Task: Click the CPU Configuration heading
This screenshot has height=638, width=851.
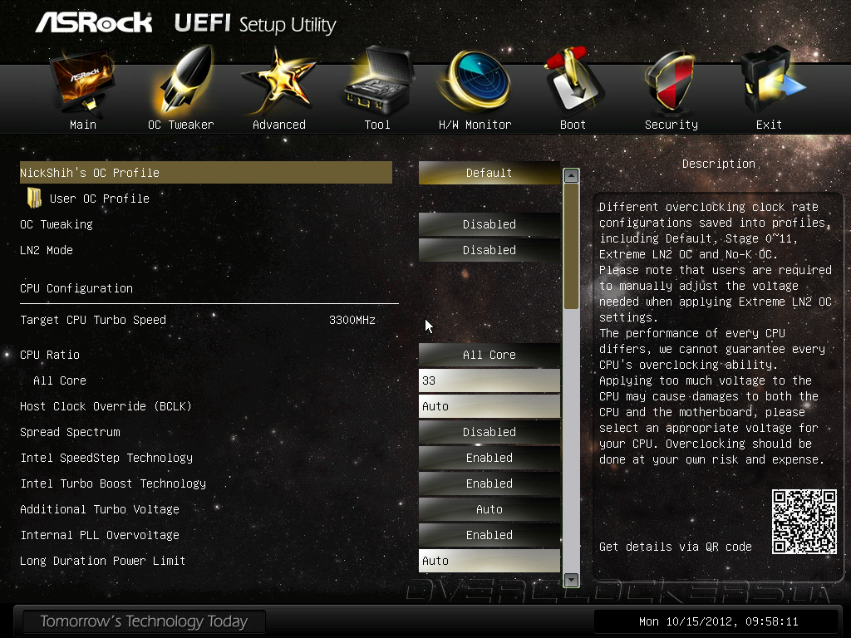Action: click(x=76, y=288)
